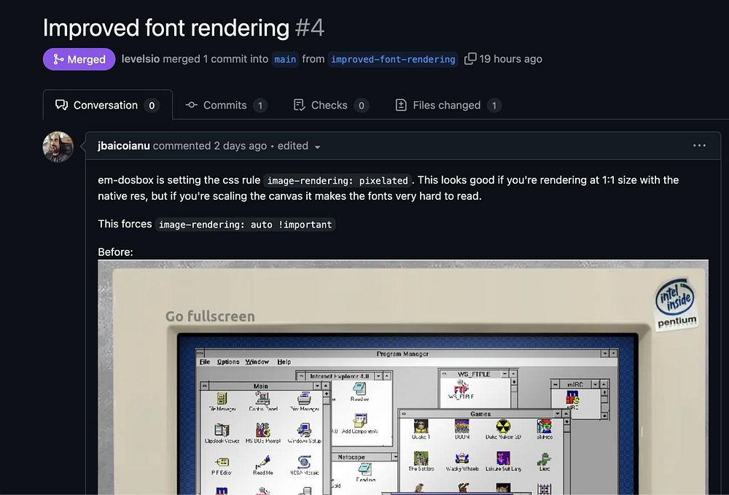Image resolution: width=729 pixels, height=495 pixels.
Task: Select the File Manager icon
Action: click(x=222, y=402)
